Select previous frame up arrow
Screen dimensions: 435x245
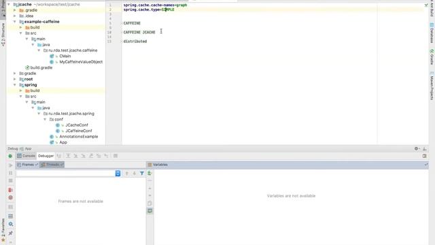coord(127,174)
